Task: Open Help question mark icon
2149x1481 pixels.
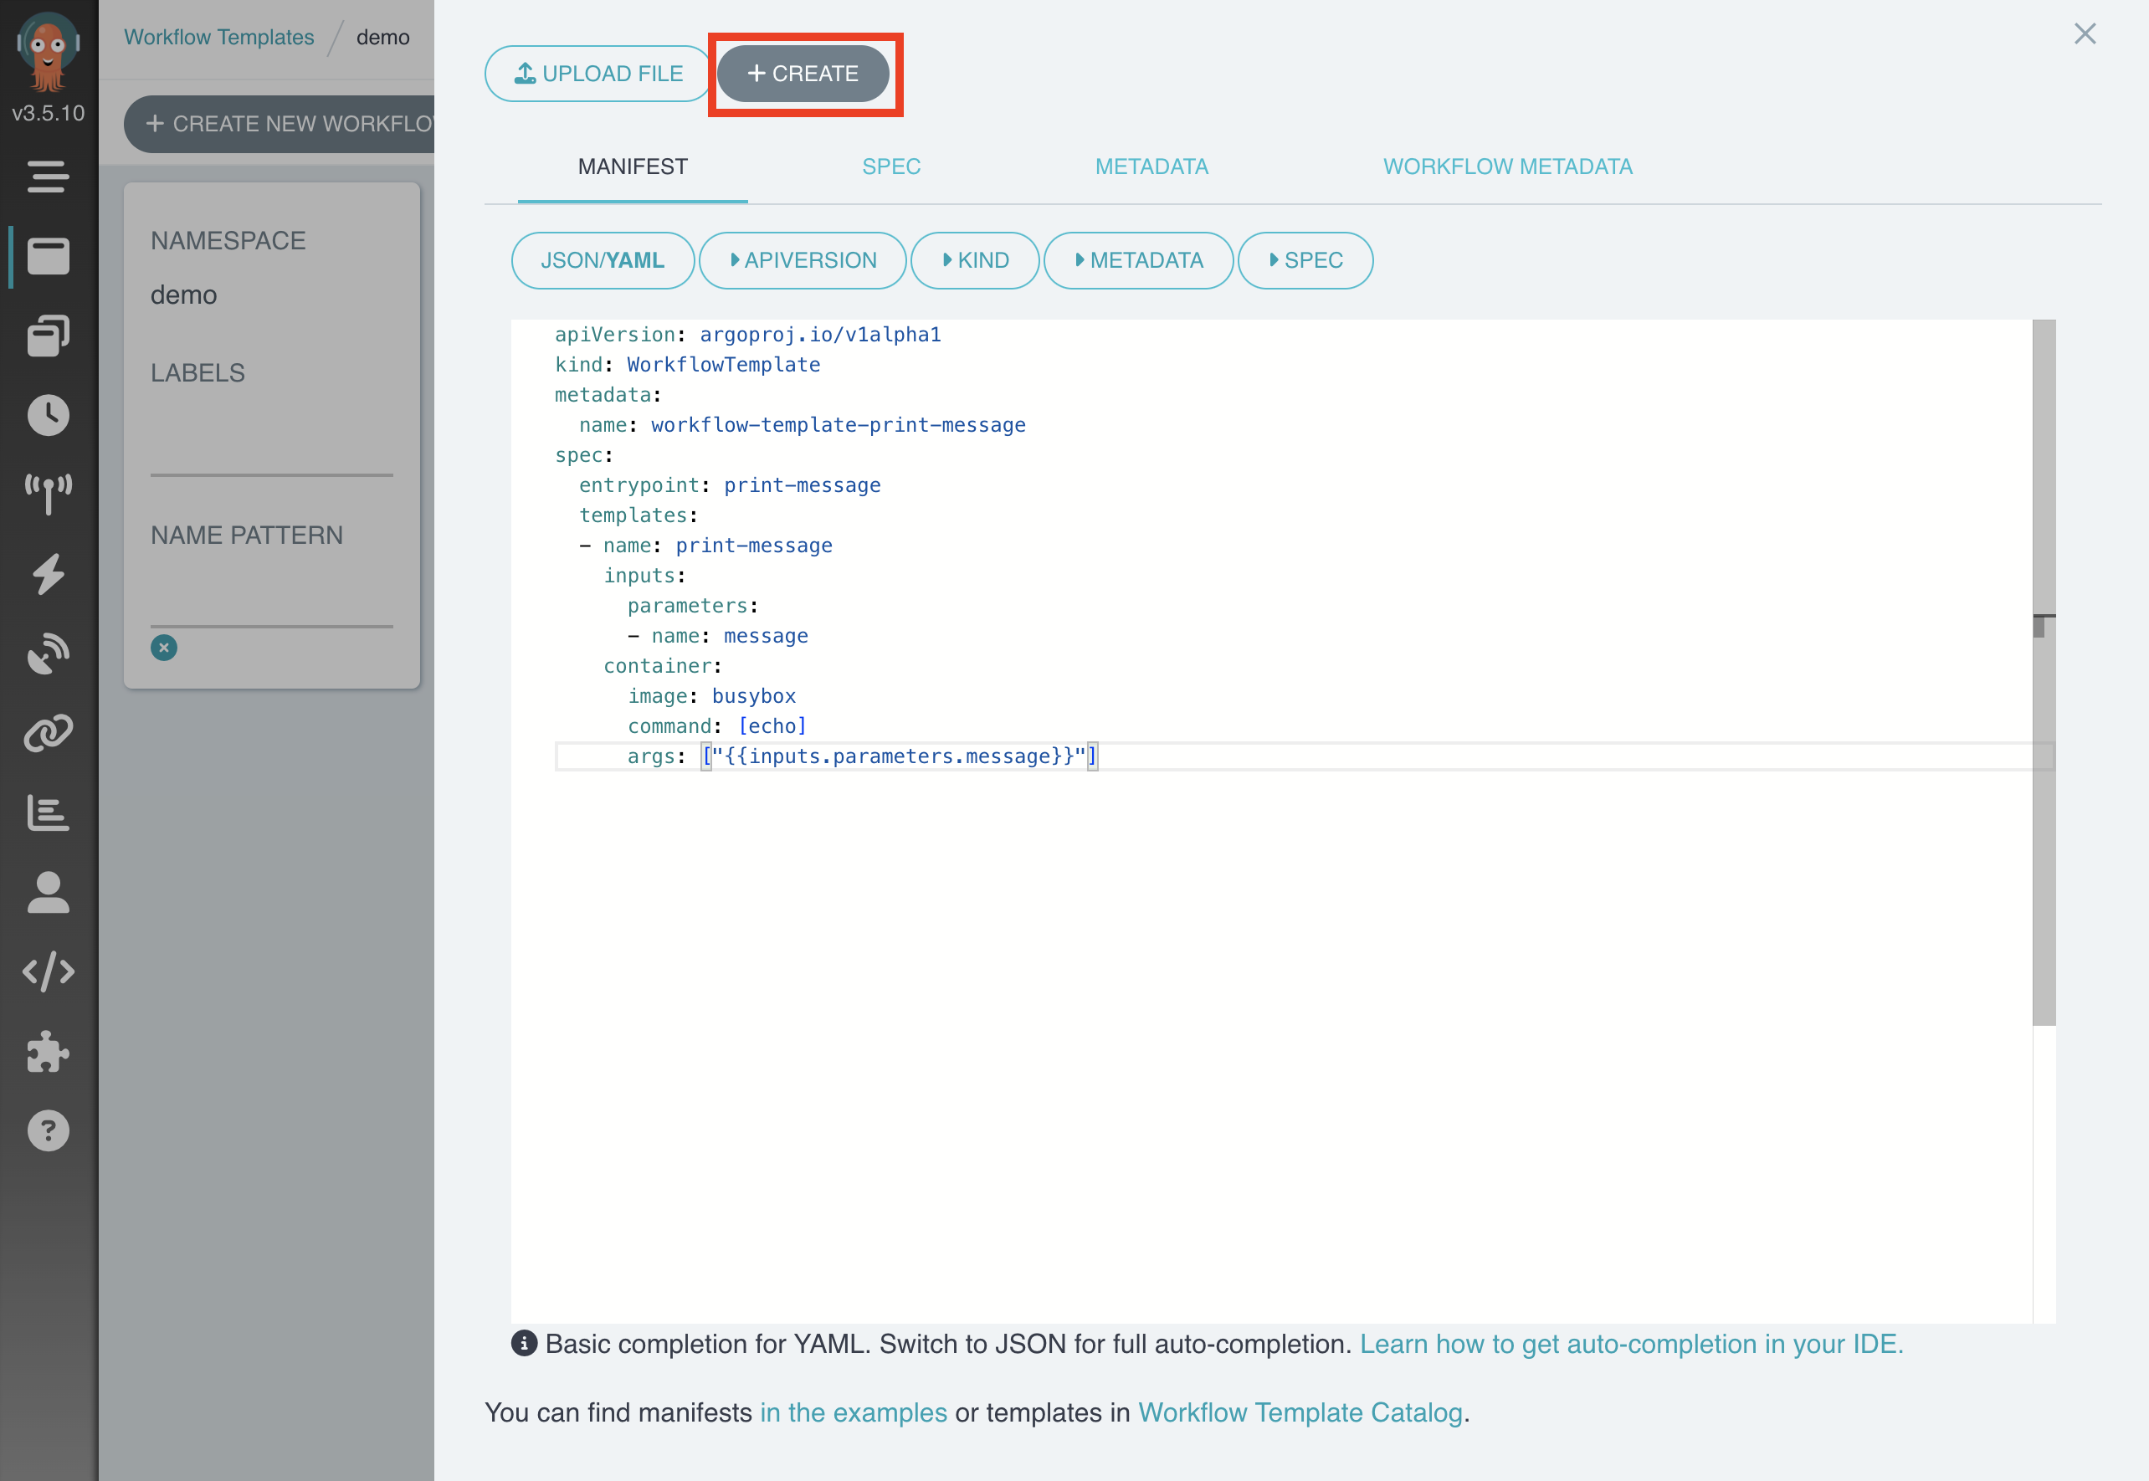Action: pos(48,1131)
